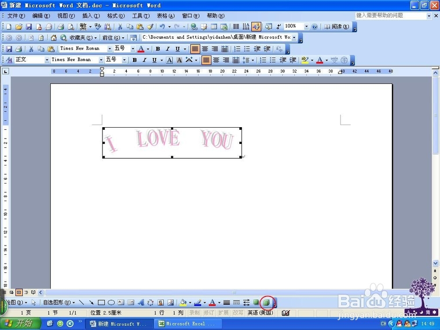Toggle 扩展 extend selection in the status bar

[x=224, y=312]
